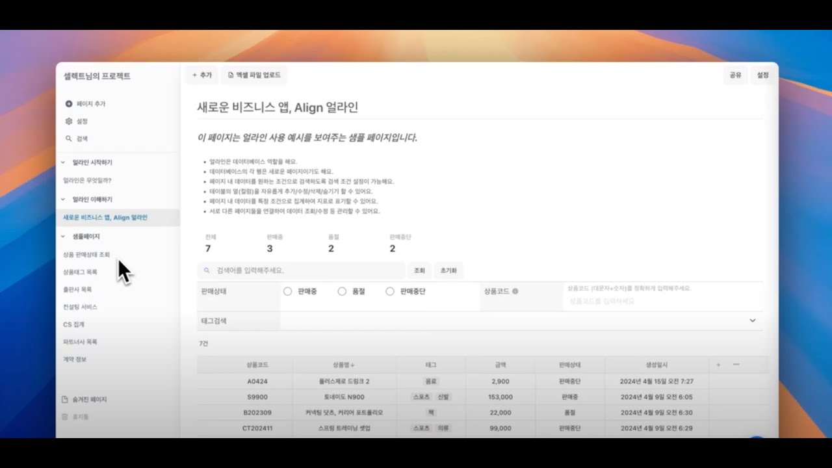Collapse the 얼라인 시작하기 section
Viewport: 832px width, 468px height.
point(64,163)
